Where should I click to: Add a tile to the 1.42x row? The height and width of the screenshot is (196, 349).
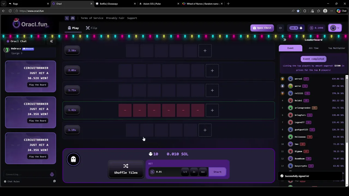212,110
